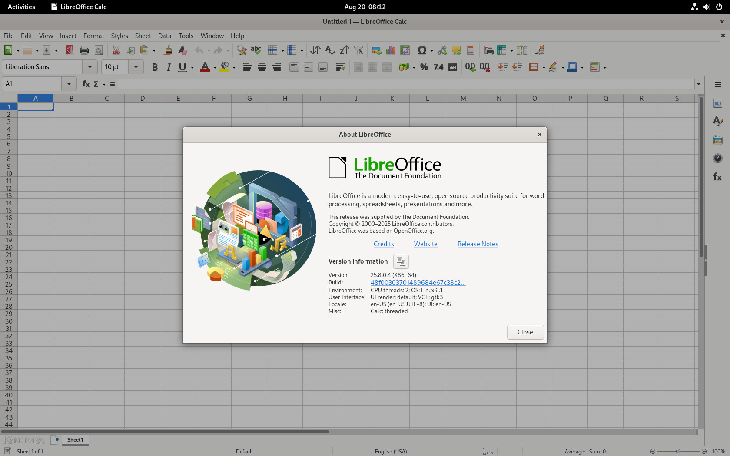Click Export as PDF icon in toolbar
This screenshot has height=456, width=730.
pyautogui.click(x=70, y=50)
